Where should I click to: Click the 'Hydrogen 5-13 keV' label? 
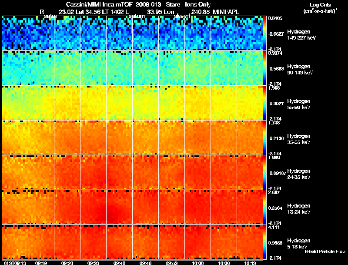click(299, 244)
